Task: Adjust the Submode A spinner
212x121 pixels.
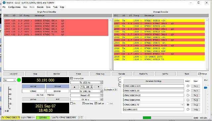Action: click(x=116, y=89)
